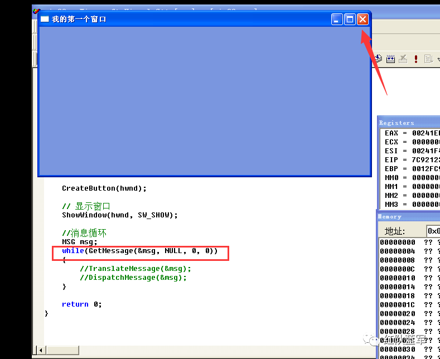This screenshot has width=440, height=359.
Task: Click memory address row 00000008
Action: click(x=410, y=260)
